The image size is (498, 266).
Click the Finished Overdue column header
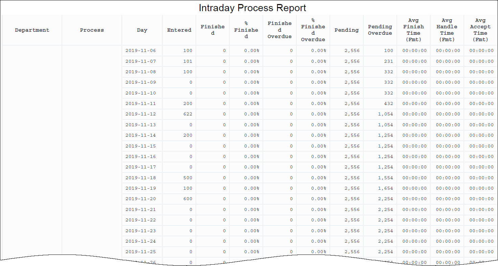click(x=279, y=30)
